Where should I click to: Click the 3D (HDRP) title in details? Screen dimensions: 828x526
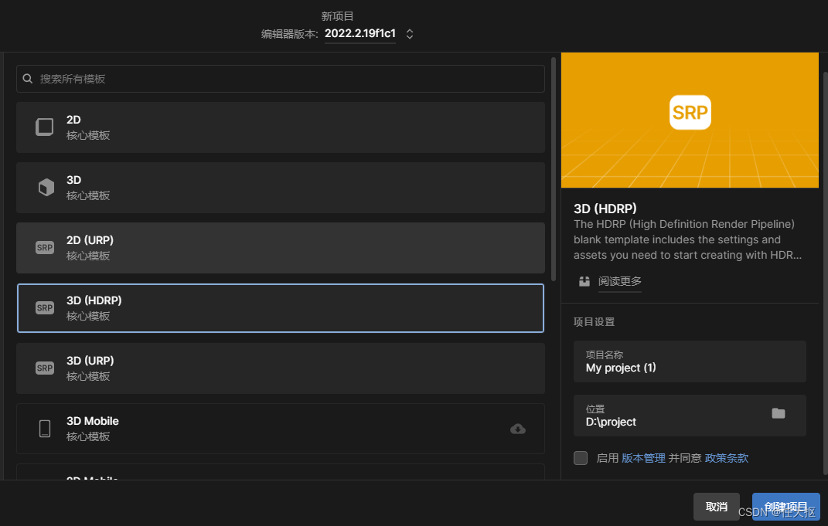click(x=605, y=209)
